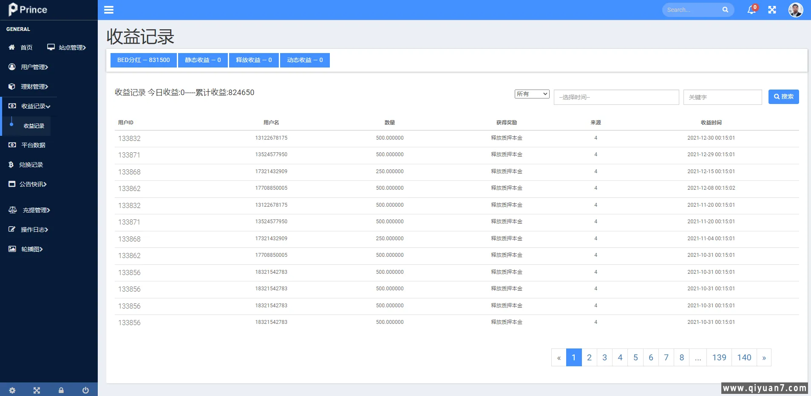Screen dimensions: 811x396
Task: Click the settings gear in sidebar footer
Action: (12, 390)
